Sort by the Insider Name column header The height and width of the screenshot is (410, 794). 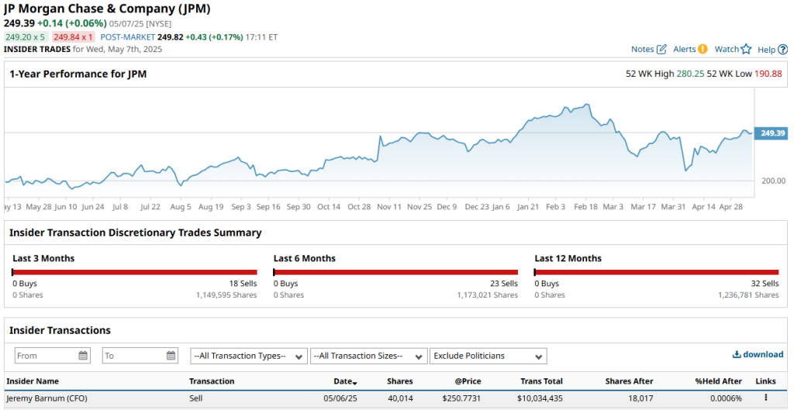pyautogui.click(x=33, y=381)
